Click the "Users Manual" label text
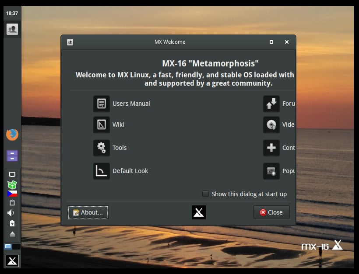Screen dimensions: 359x274 click(131, 104)
